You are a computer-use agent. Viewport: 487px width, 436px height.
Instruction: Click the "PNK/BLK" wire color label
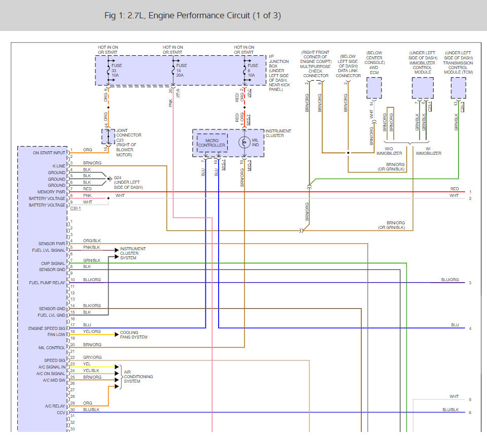[91, 247]
